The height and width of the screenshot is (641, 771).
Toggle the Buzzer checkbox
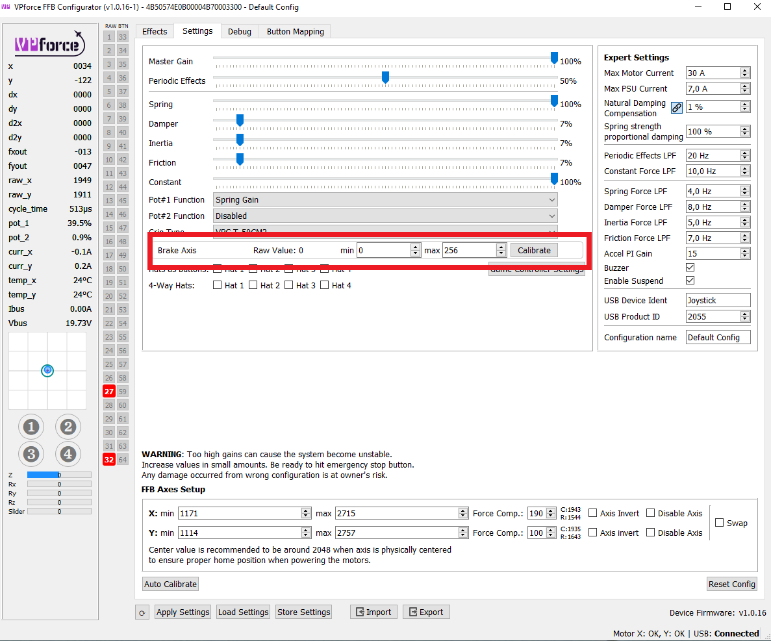pyautogui.click(x=690, y=268)
